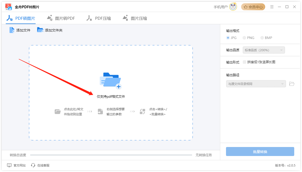Enable merge into one long image checkbox
This screenshot has height=172, width=302.
pos(245,62)
